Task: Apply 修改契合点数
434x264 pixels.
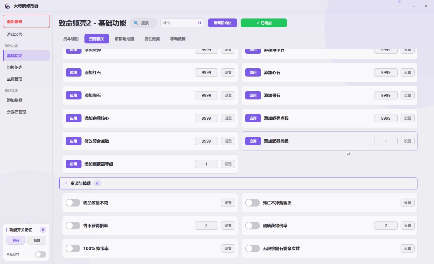Action: [74, 141]
